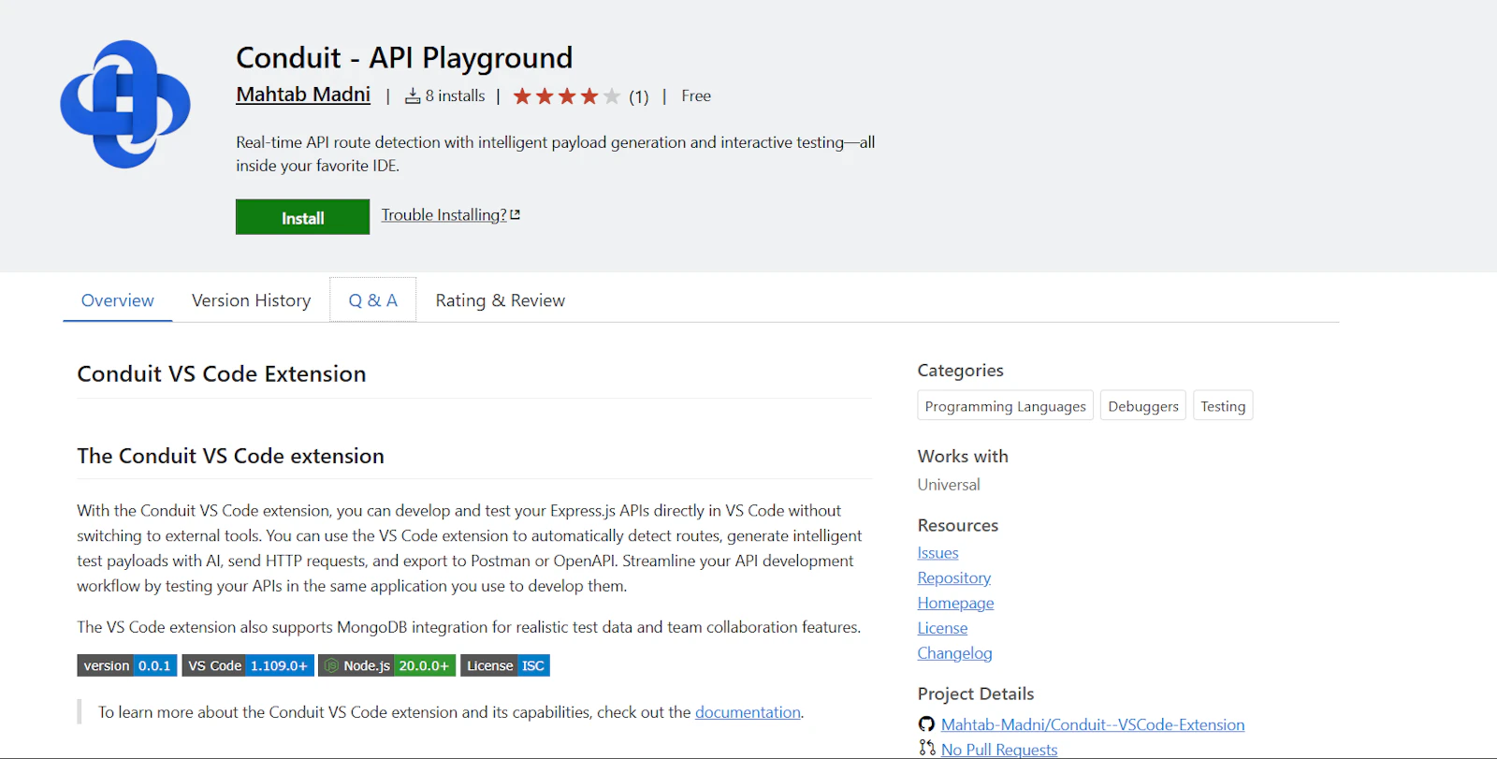Viewport: 1497px width, 759px height.
Task: Open publisher Mahtab Madni page
Action: [x=303, y=95]
